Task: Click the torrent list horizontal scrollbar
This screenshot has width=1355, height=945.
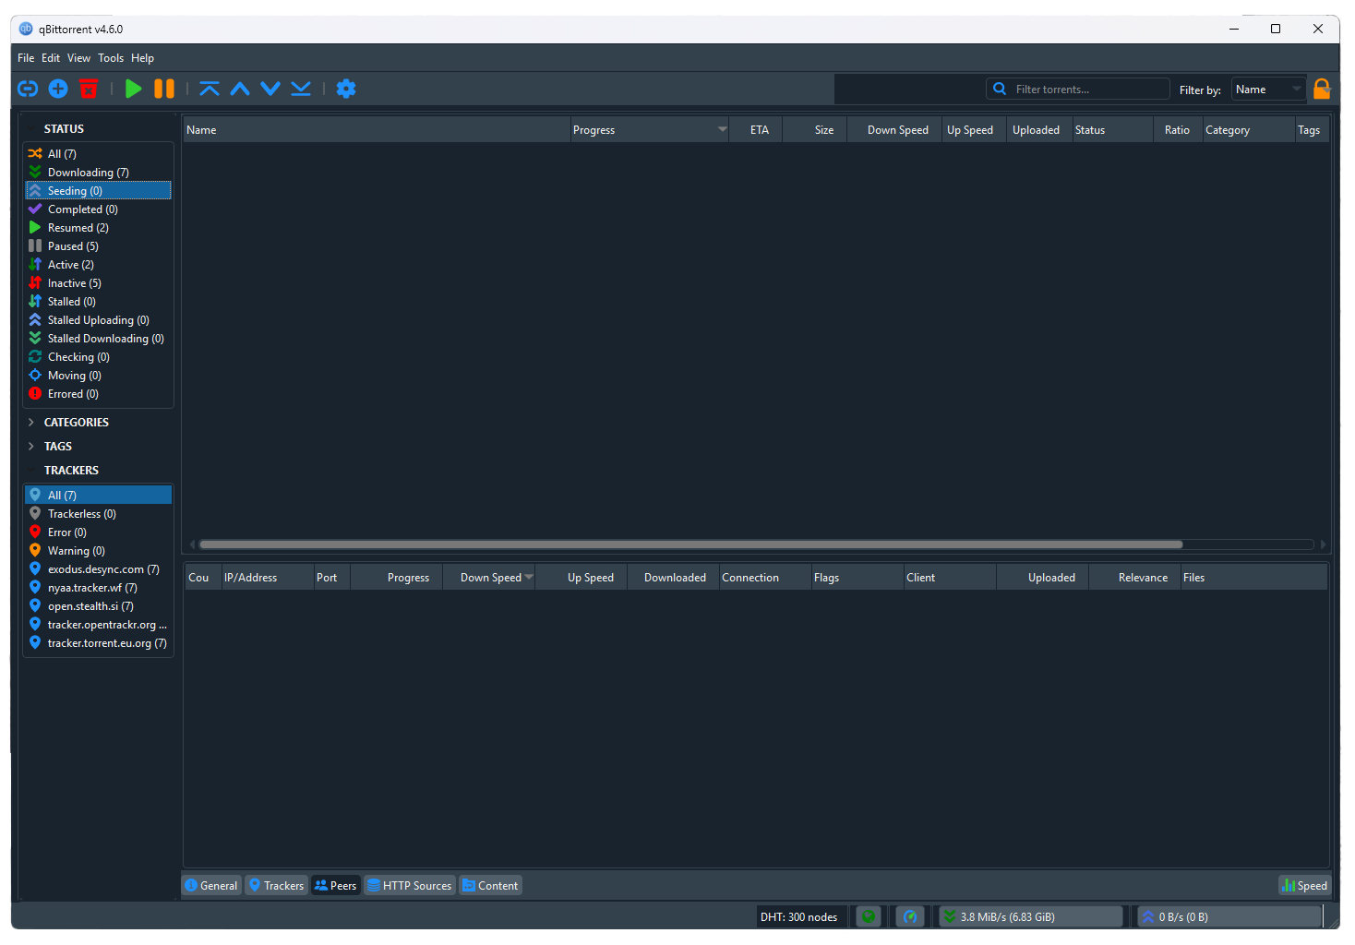Action: point(690,544)
